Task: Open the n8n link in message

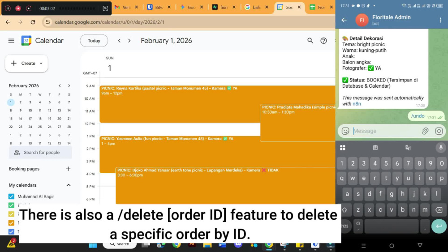Action: [357, 104]
